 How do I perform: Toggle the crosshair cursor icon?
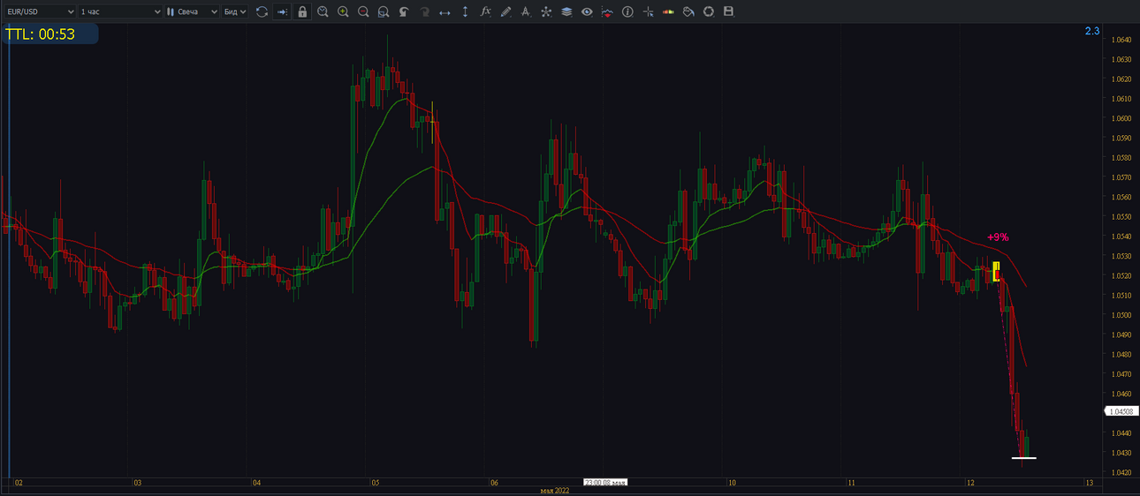(648, 11)
